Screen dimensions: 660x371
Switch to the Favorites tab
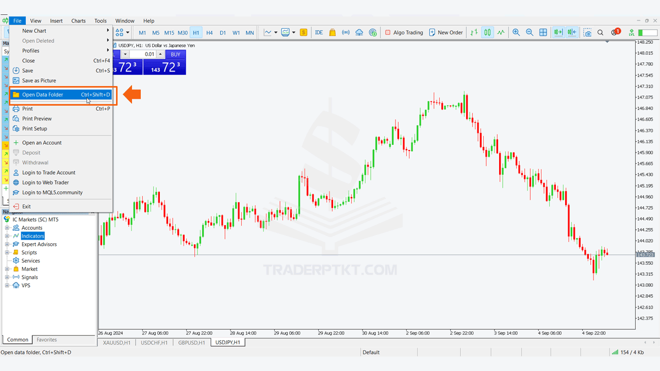[47, 340]
